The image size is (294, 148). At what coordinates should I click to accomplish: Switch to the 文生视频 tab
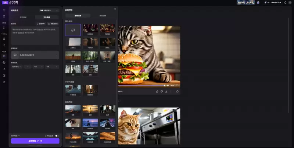pos(47,17)
